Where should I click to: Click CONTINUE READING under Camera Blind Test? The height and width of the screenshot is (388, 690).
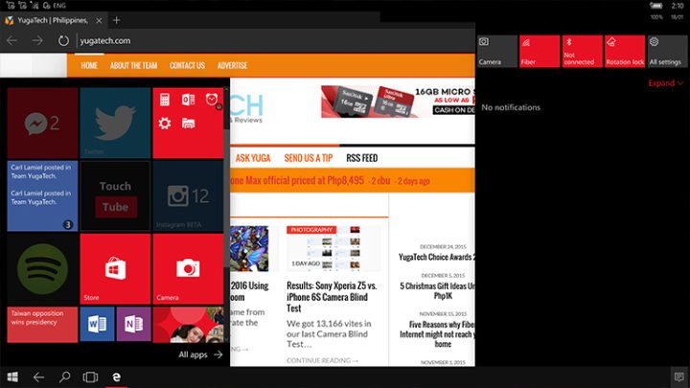[x=322, y=360]
